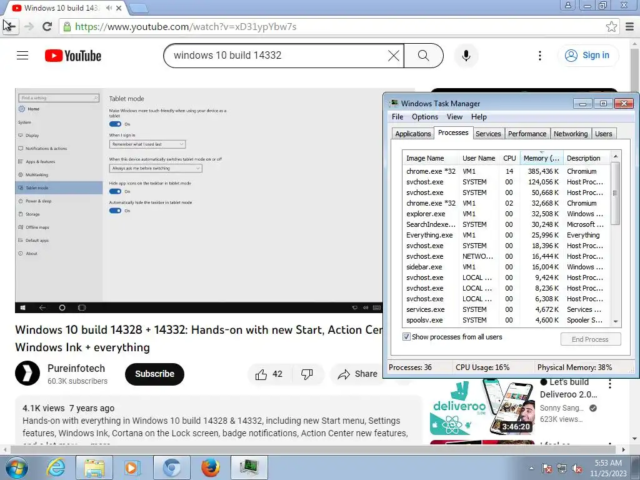Open Task Manager File menu
This screenshot has width=640, height=480.
pyautogui.click(x=397, y=117)
